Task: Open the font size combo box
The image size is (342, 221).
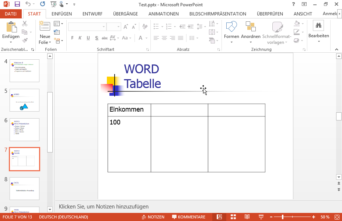Action: pos(114,27)
